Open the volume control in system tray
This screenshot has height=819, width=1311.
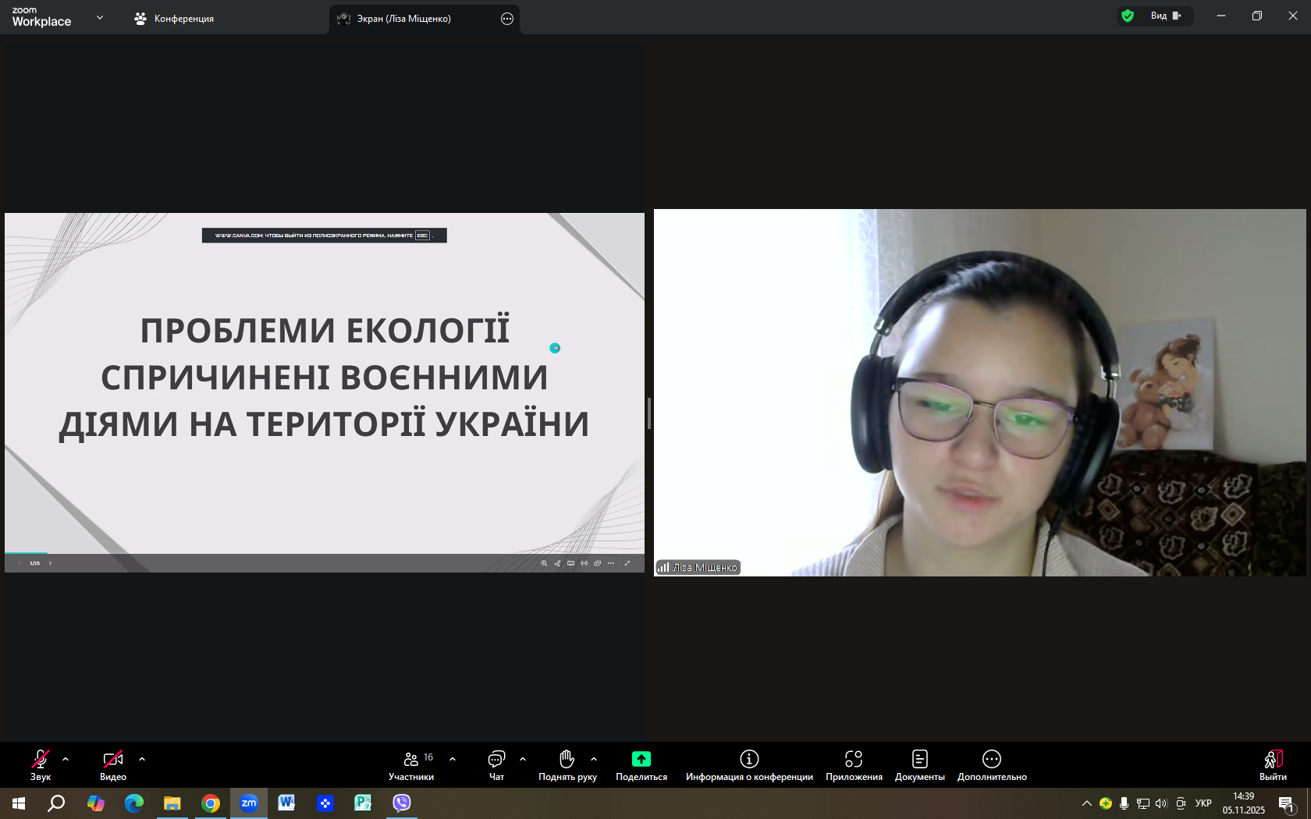point(1161,803)
